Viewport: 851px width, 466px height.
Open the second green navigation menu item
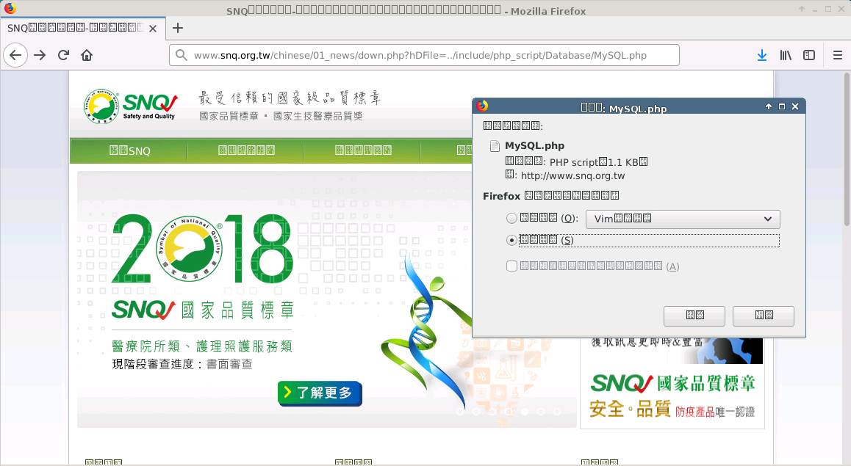point(246,150)
